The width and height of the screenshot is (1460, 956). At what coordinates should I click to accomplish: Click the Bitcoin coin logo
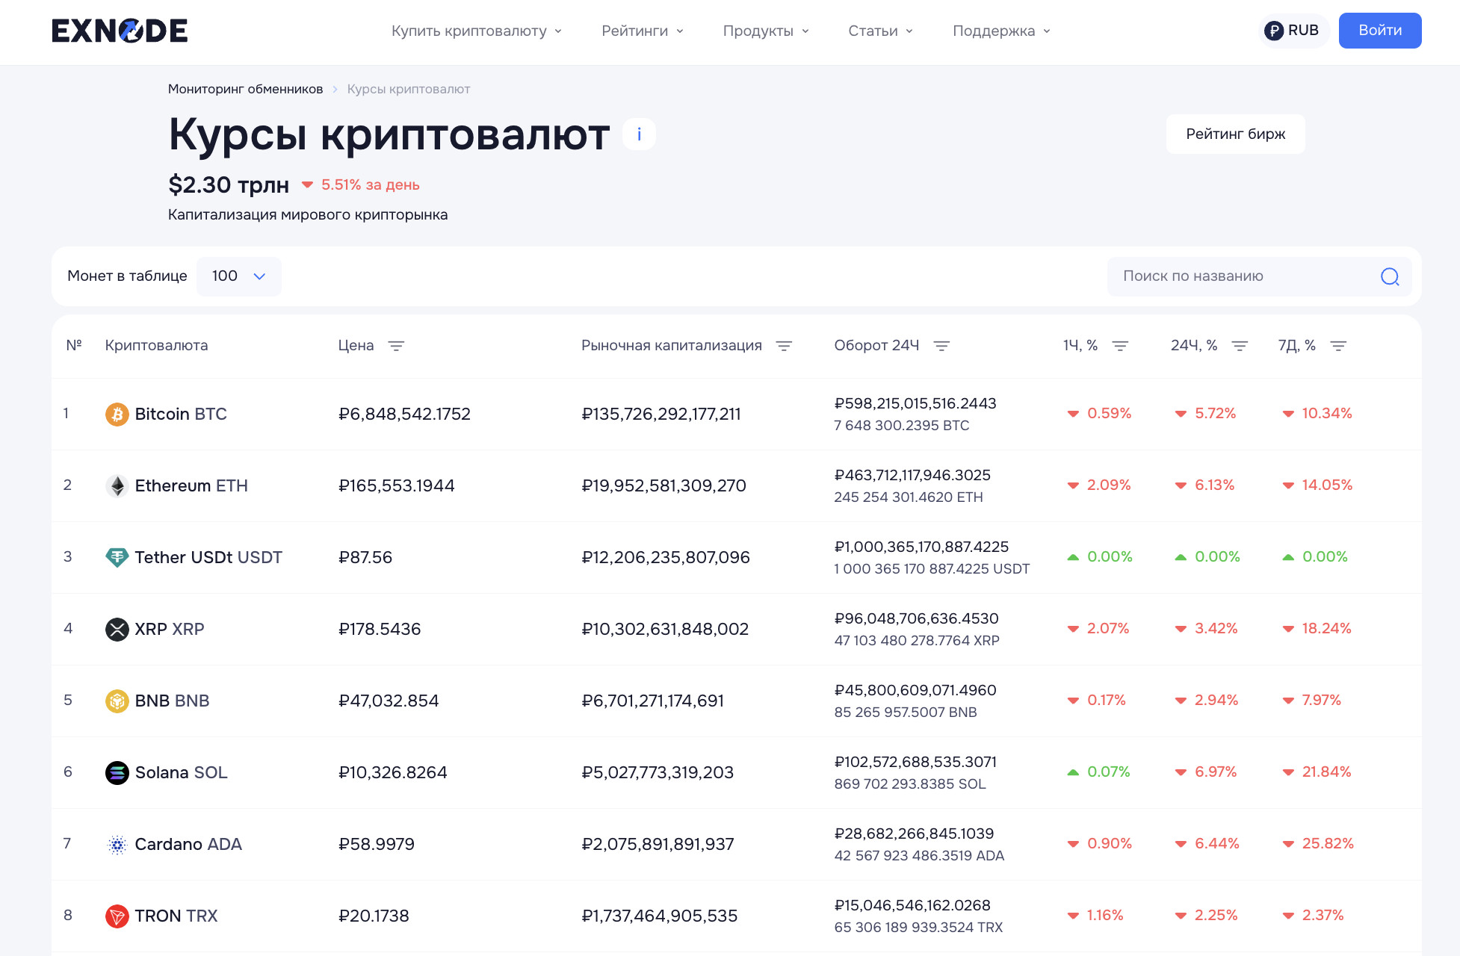[117, 414]
